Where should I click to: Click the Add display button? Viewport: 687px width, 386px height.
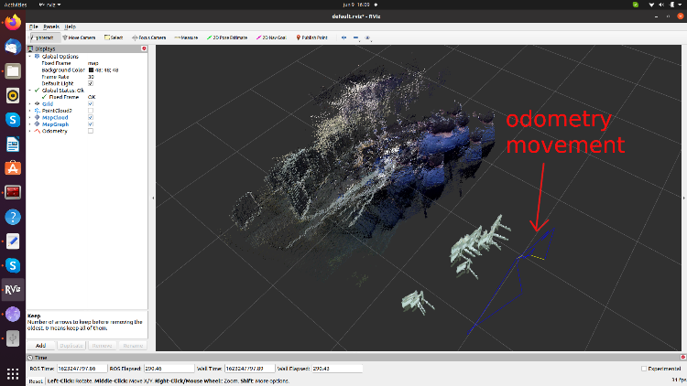pos(40,346)
